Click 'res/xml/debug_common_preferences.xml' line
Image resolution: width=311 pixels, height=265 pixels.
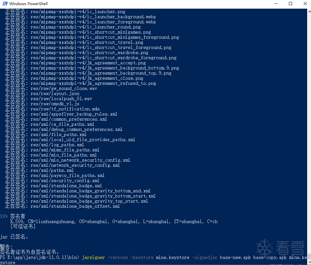[x=64, y=130]
